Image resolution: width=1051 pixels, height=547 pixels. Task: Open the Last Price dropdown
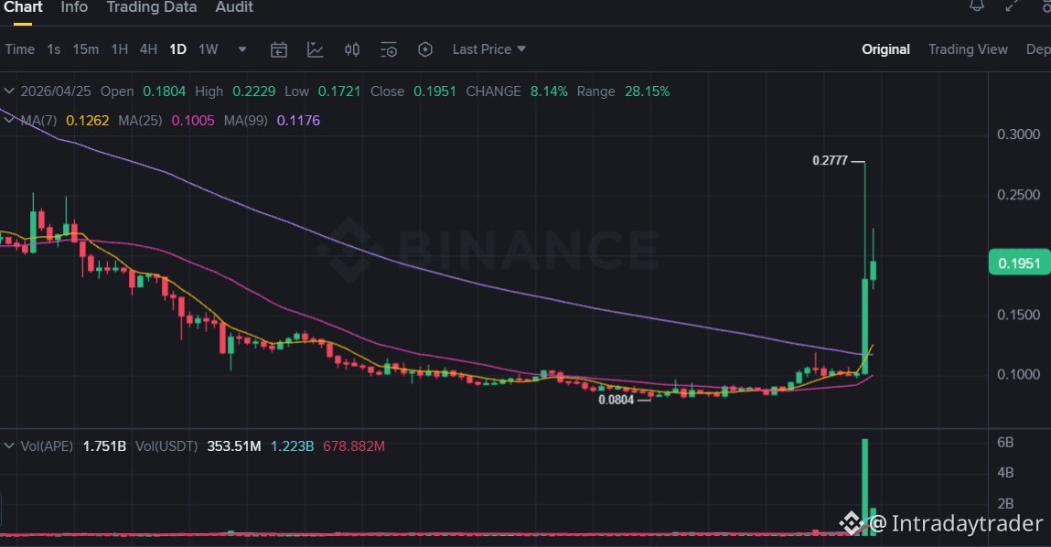click(488, 49)
